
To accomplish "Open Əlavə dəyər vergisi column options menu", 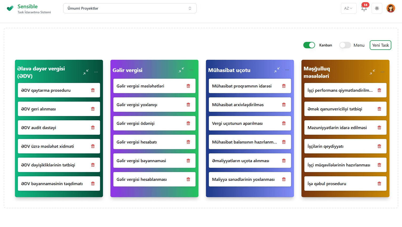I will (x=96, y=72).
